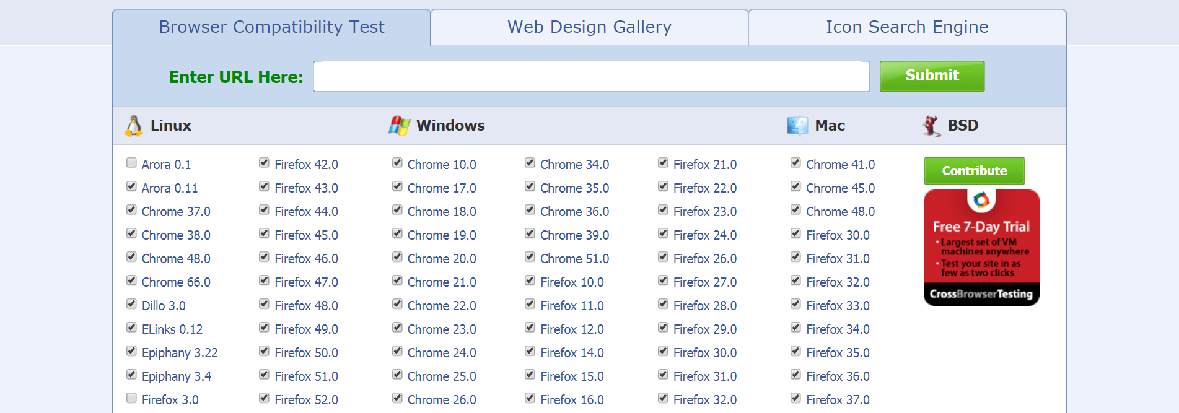Click the Contribute button
The width and height of the screenshot is (1179, 413).
coord(974,171)
